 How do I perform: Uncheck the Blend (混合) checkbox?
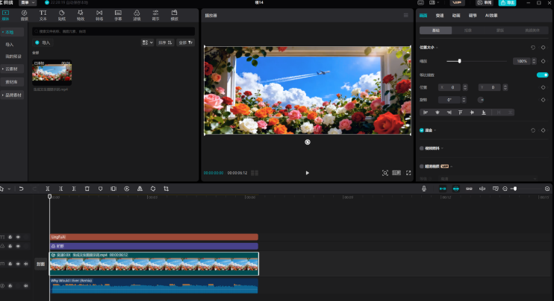(x=422, y=130)
